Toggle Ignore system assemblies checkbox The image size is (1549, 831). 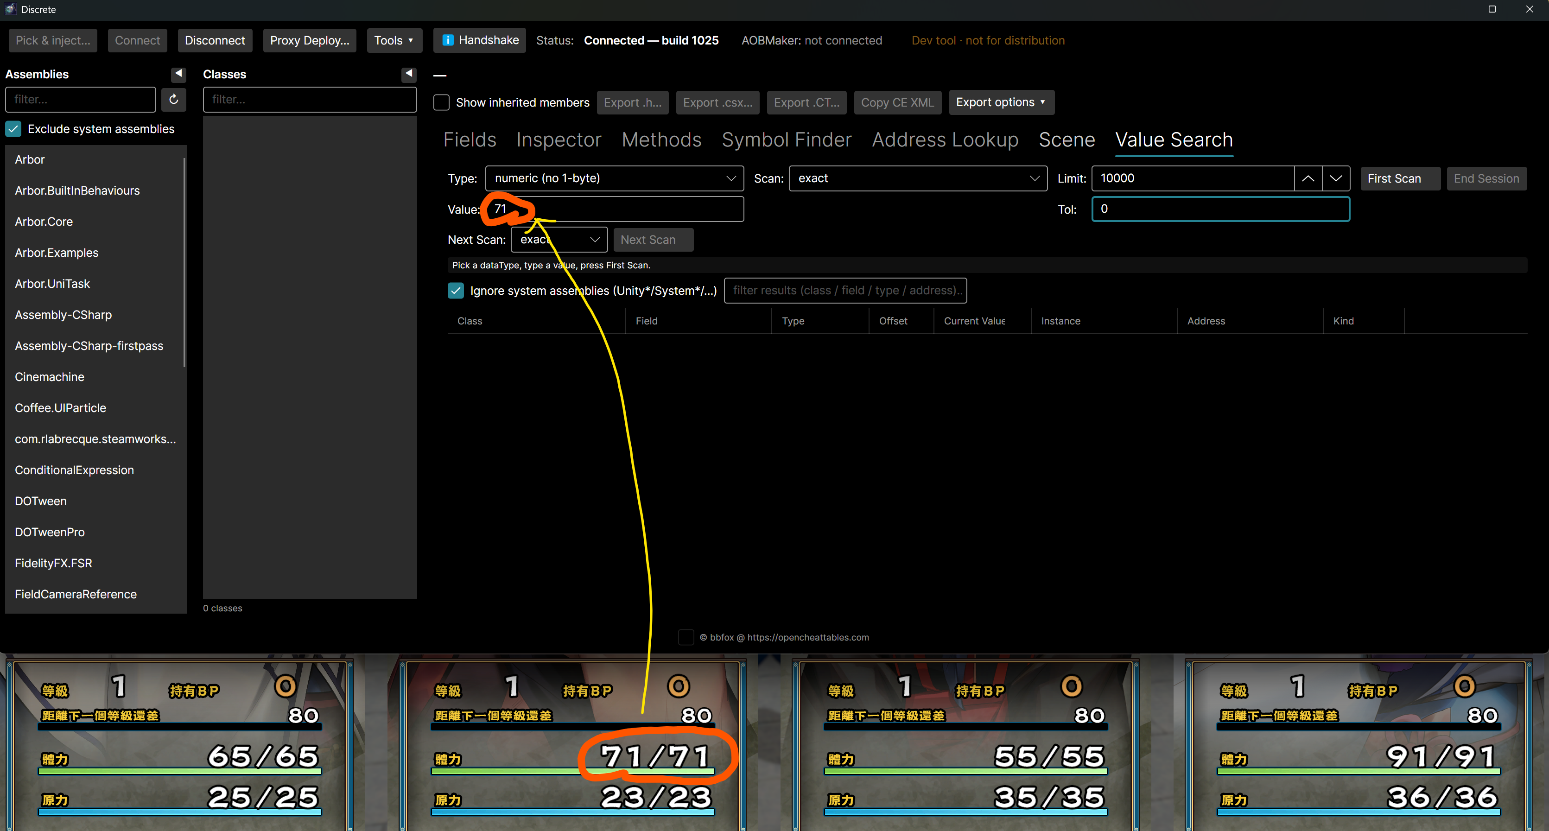tap(456, 291)
